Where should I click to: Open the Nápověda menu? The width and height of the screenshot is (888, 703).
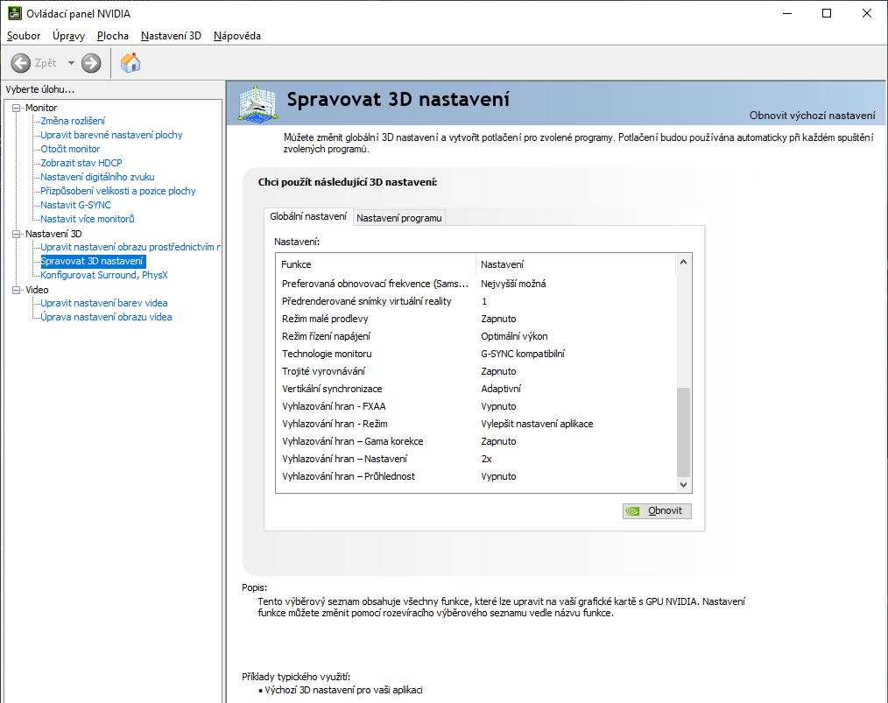point(237,36)
